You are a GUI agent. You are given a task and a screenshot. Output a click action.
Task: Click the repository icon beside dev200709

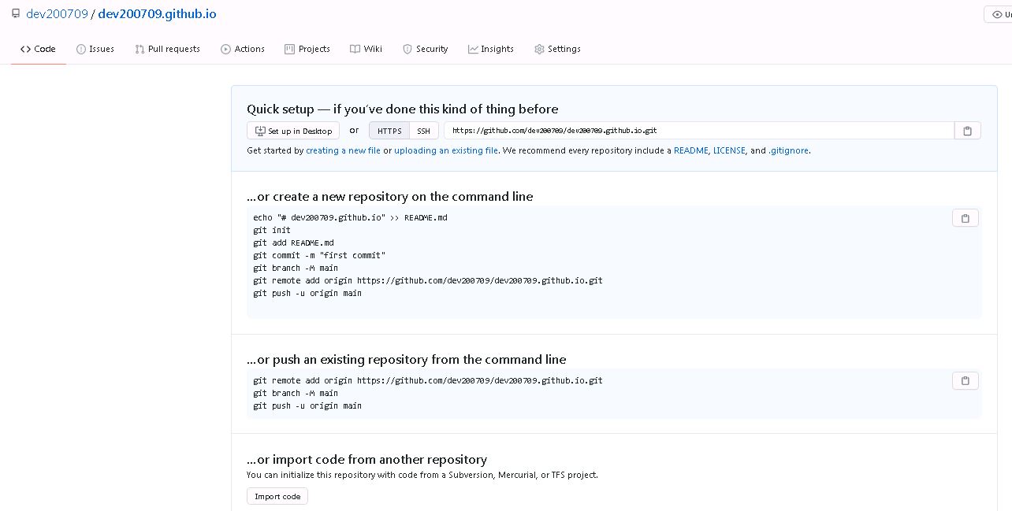tap(16, 14)
